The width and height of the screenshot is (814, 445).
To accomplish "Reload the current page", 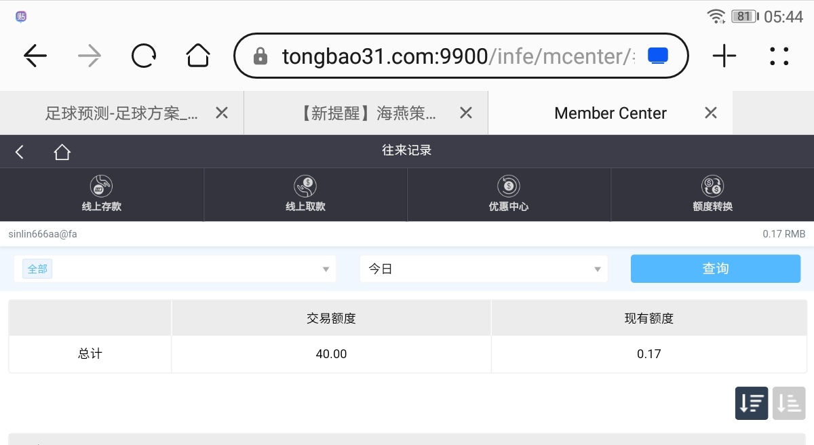I will pos(144,56).
